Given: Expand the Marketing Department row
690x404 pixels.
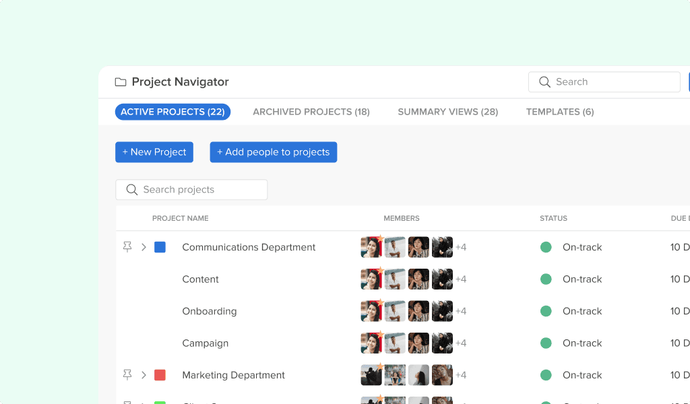Looking at the screenshot, I should tap(144, 375).
